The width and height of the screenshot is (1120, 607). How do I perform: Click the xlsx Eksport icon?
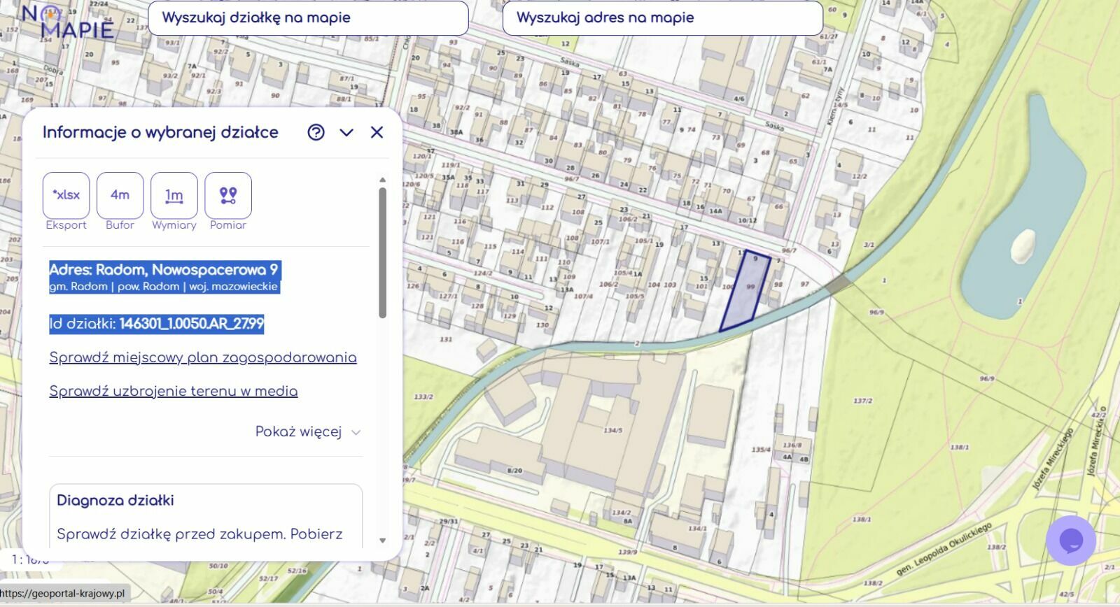click(66, 195)
